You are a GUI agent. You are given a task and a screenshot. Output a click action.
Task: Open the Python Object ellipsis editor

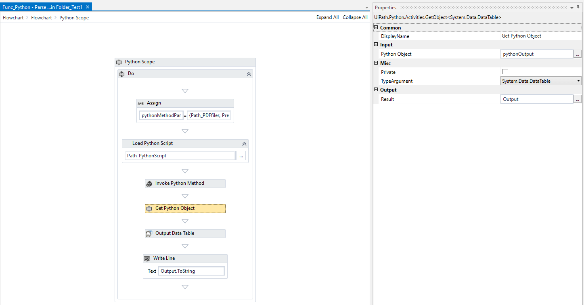point(577,54)
